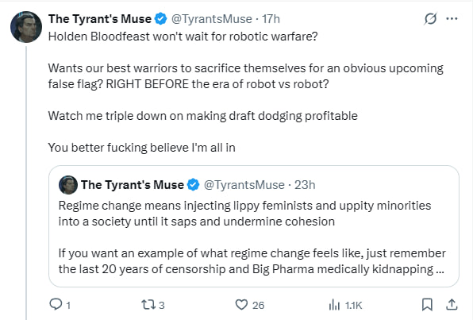Click the blue verified badge on main tweet
The width and height of the screenshot is (473, 320).
161,19
